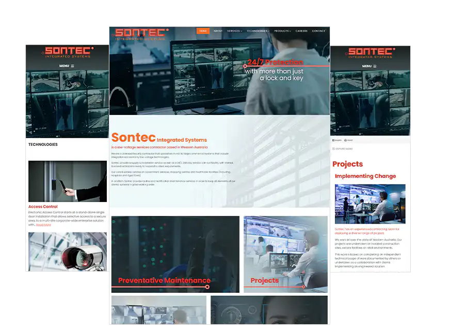Image resolution: width=450 pixels, height=333 pixels.
Task: Open the hamburger menu icon in the left mobile view
Action: [x=72, y=66]
